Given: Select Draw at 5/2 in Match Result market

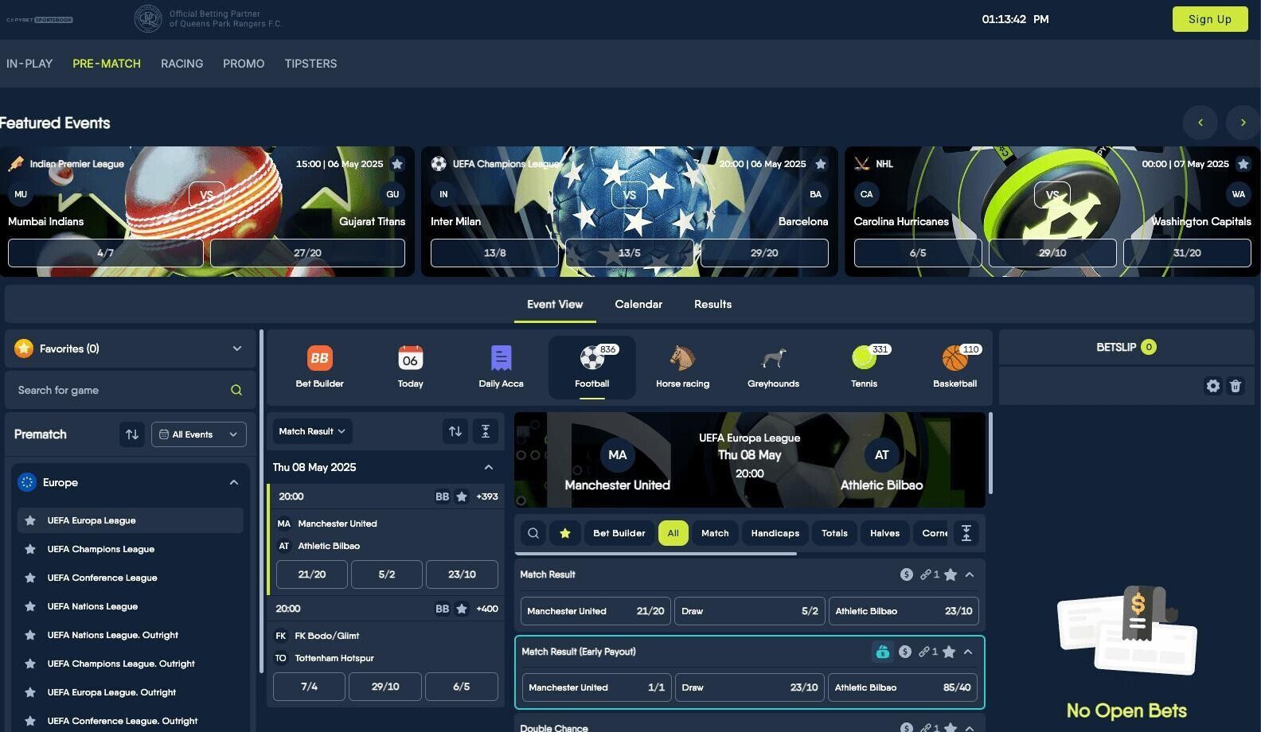Looking at the screenshot, I should pos(749,611).
